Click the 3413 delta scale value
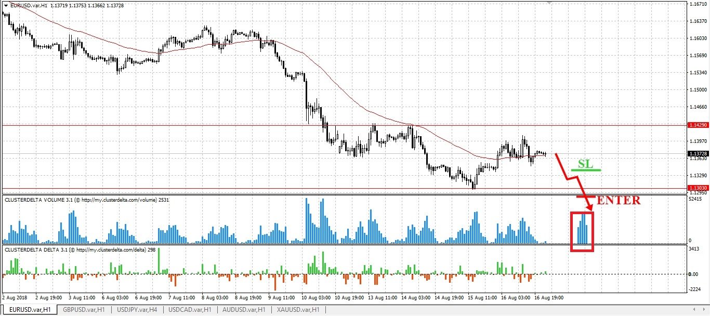 point(694,250)
